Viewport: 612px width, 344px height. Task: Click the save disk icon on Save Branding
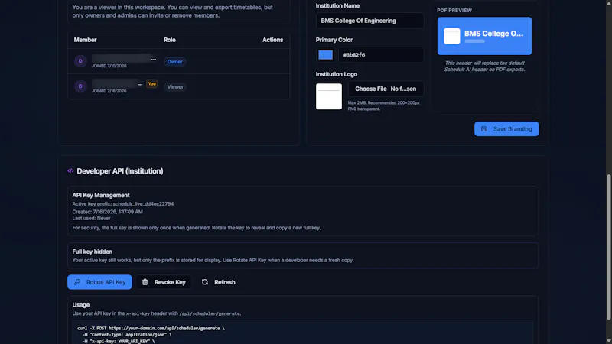pyautogui.click(x=484, y=128)
